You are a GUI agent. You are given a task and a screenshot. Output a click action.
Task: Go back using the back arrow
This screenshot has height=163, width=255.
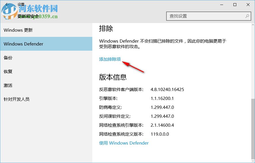point(7,5)
